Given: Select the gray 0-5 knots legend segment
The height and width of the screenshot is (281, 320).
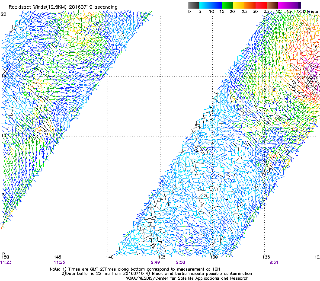Looking at the screenshot, I should coord(194,5).
